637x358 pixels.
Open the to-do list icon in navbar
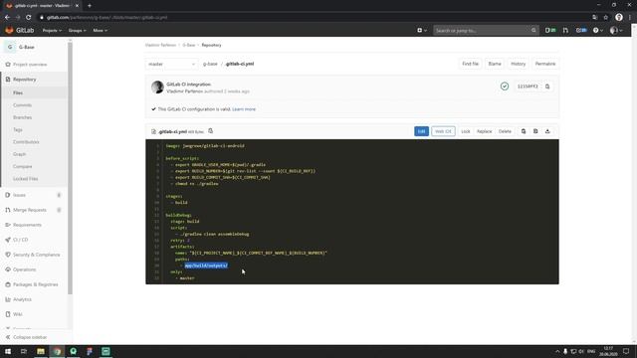click(x=581, y=31)
